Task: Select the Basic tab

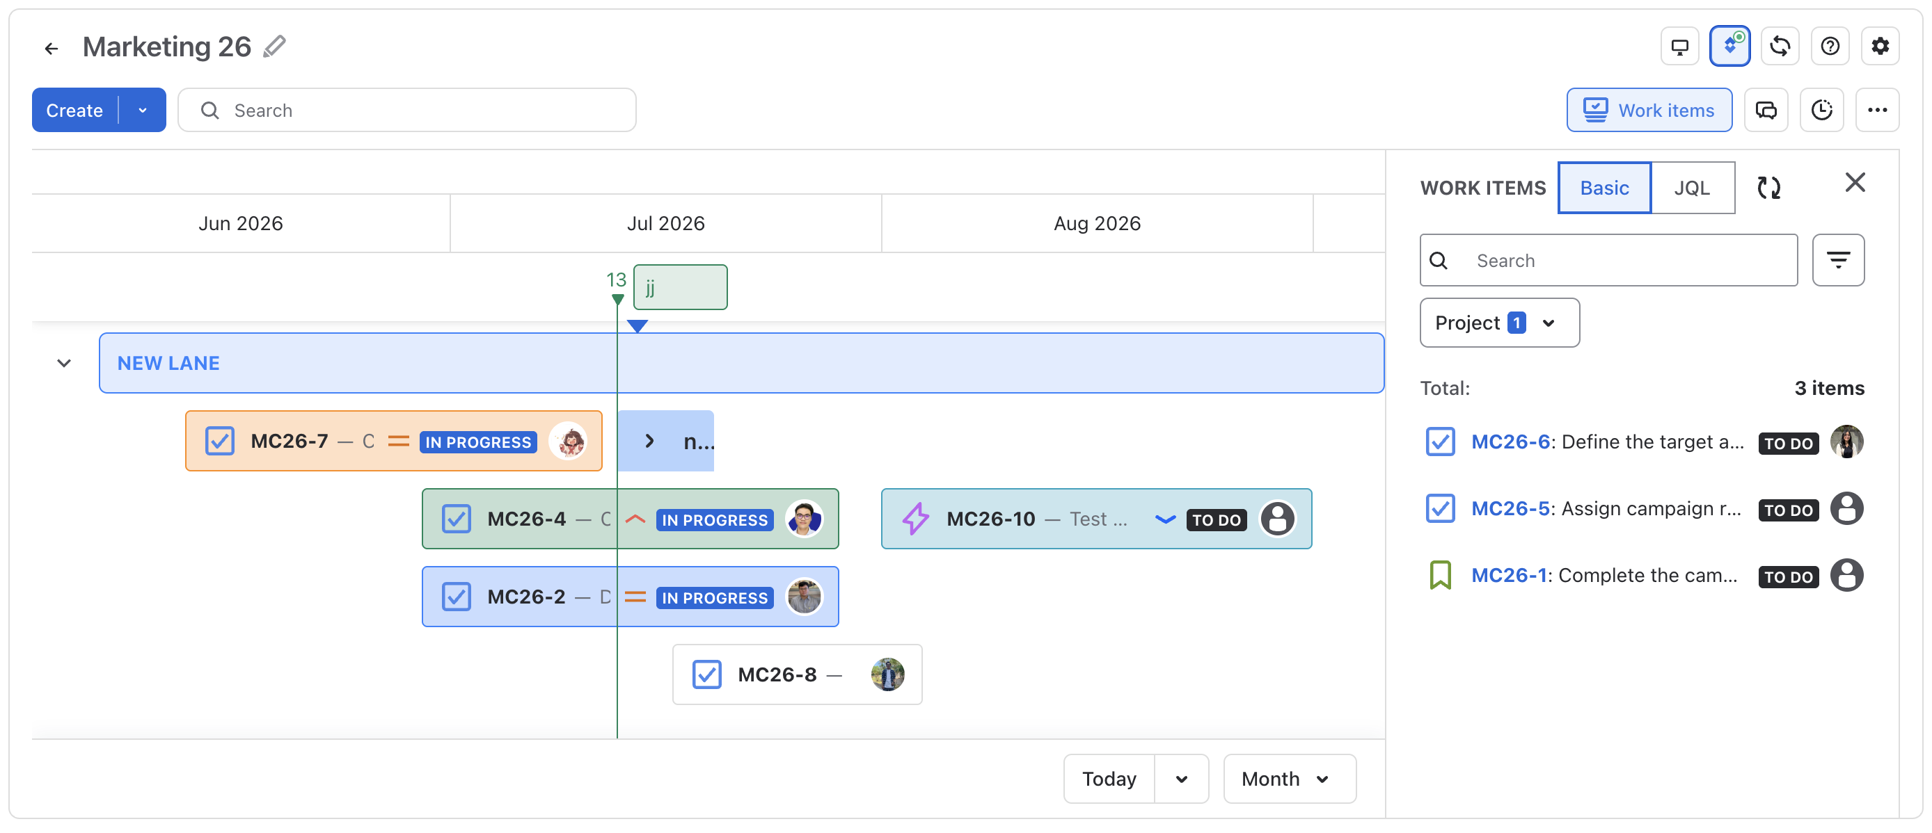Action: coord(1604,188)
